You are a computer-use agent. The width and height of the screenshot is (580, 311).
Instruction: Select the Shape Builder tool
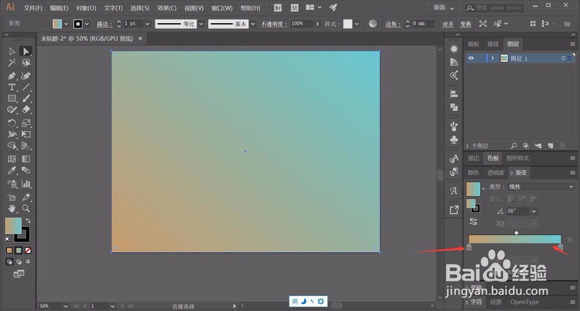click(12, 146)
